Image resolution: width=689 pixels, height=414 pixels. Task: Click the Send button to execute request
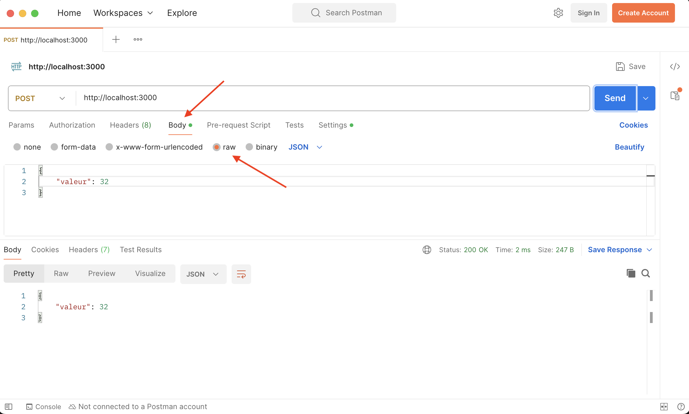(x=615, y=98)
